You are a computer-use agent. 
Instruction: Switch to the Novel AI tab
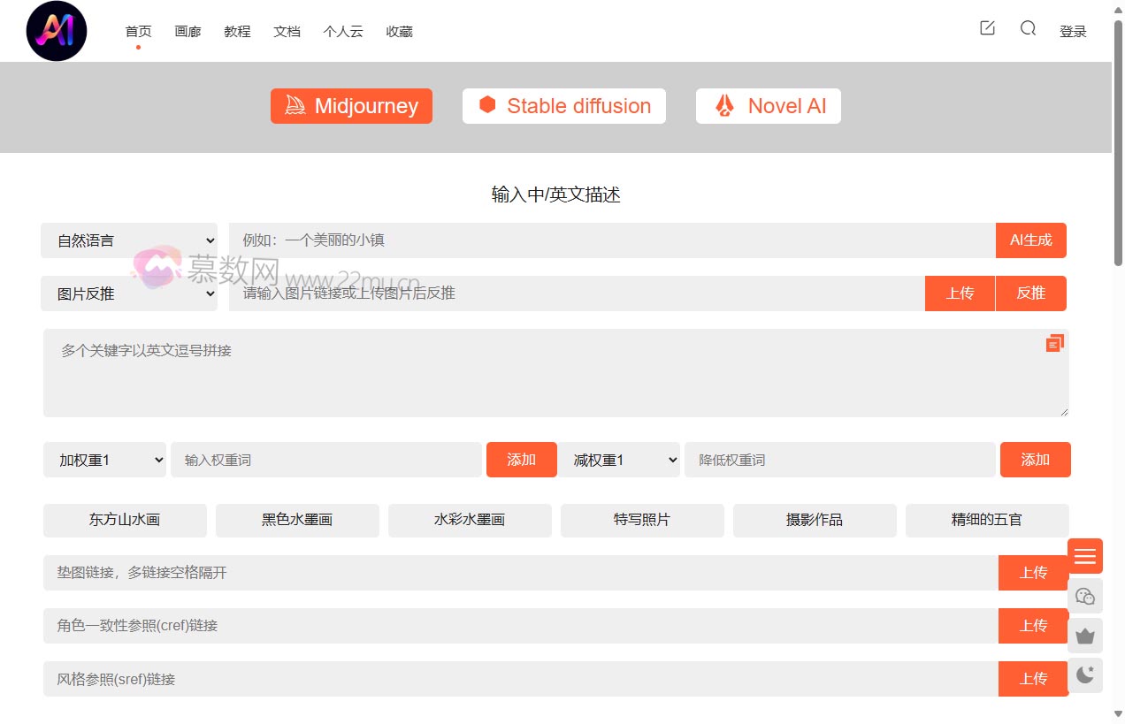pyautogui.click(x=768, y=106)
